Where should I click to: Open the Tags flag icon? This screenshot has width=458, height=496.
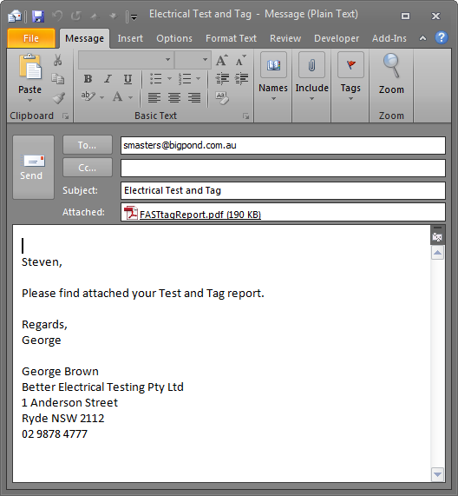pos(350,65)
